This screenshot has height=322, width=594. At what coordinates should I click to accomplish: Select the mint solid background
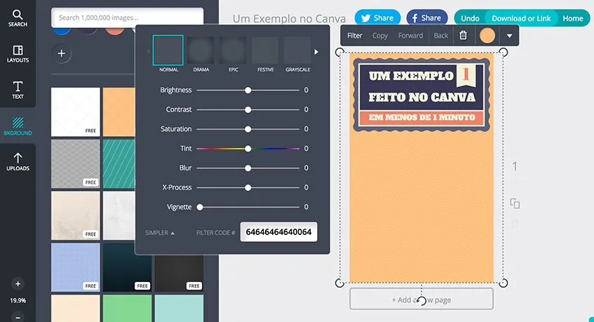(179, 309)
